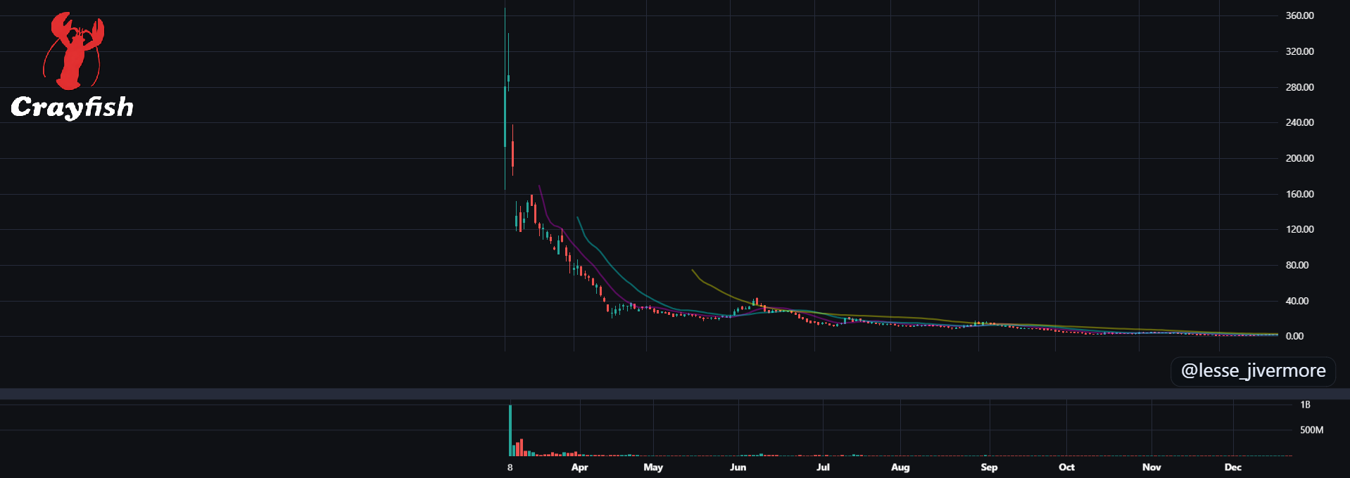Click the Aug label on time axis

click(900, 467)
